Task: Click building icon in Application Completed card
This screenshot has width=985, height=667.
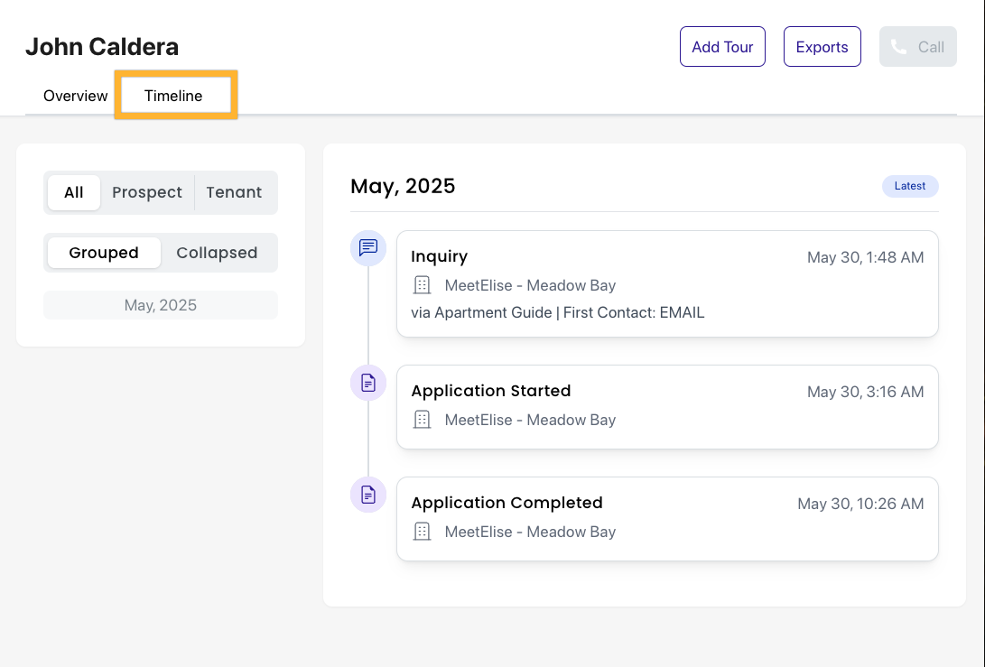Action: point(423,532)
